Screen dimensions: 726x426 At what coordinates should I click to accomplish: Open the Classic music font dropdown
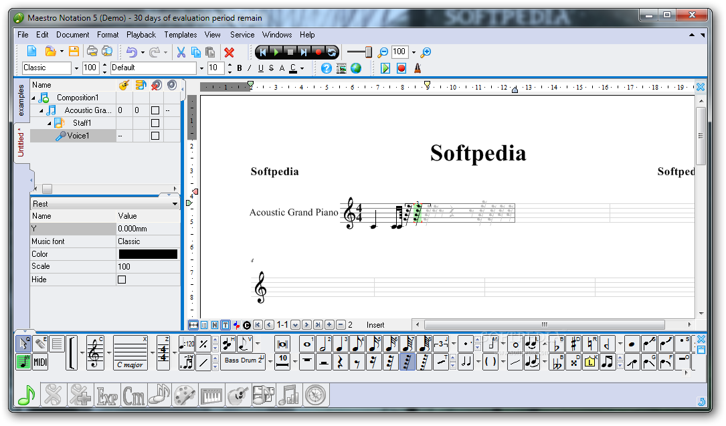pyautogui.click(x=76, y=68)
